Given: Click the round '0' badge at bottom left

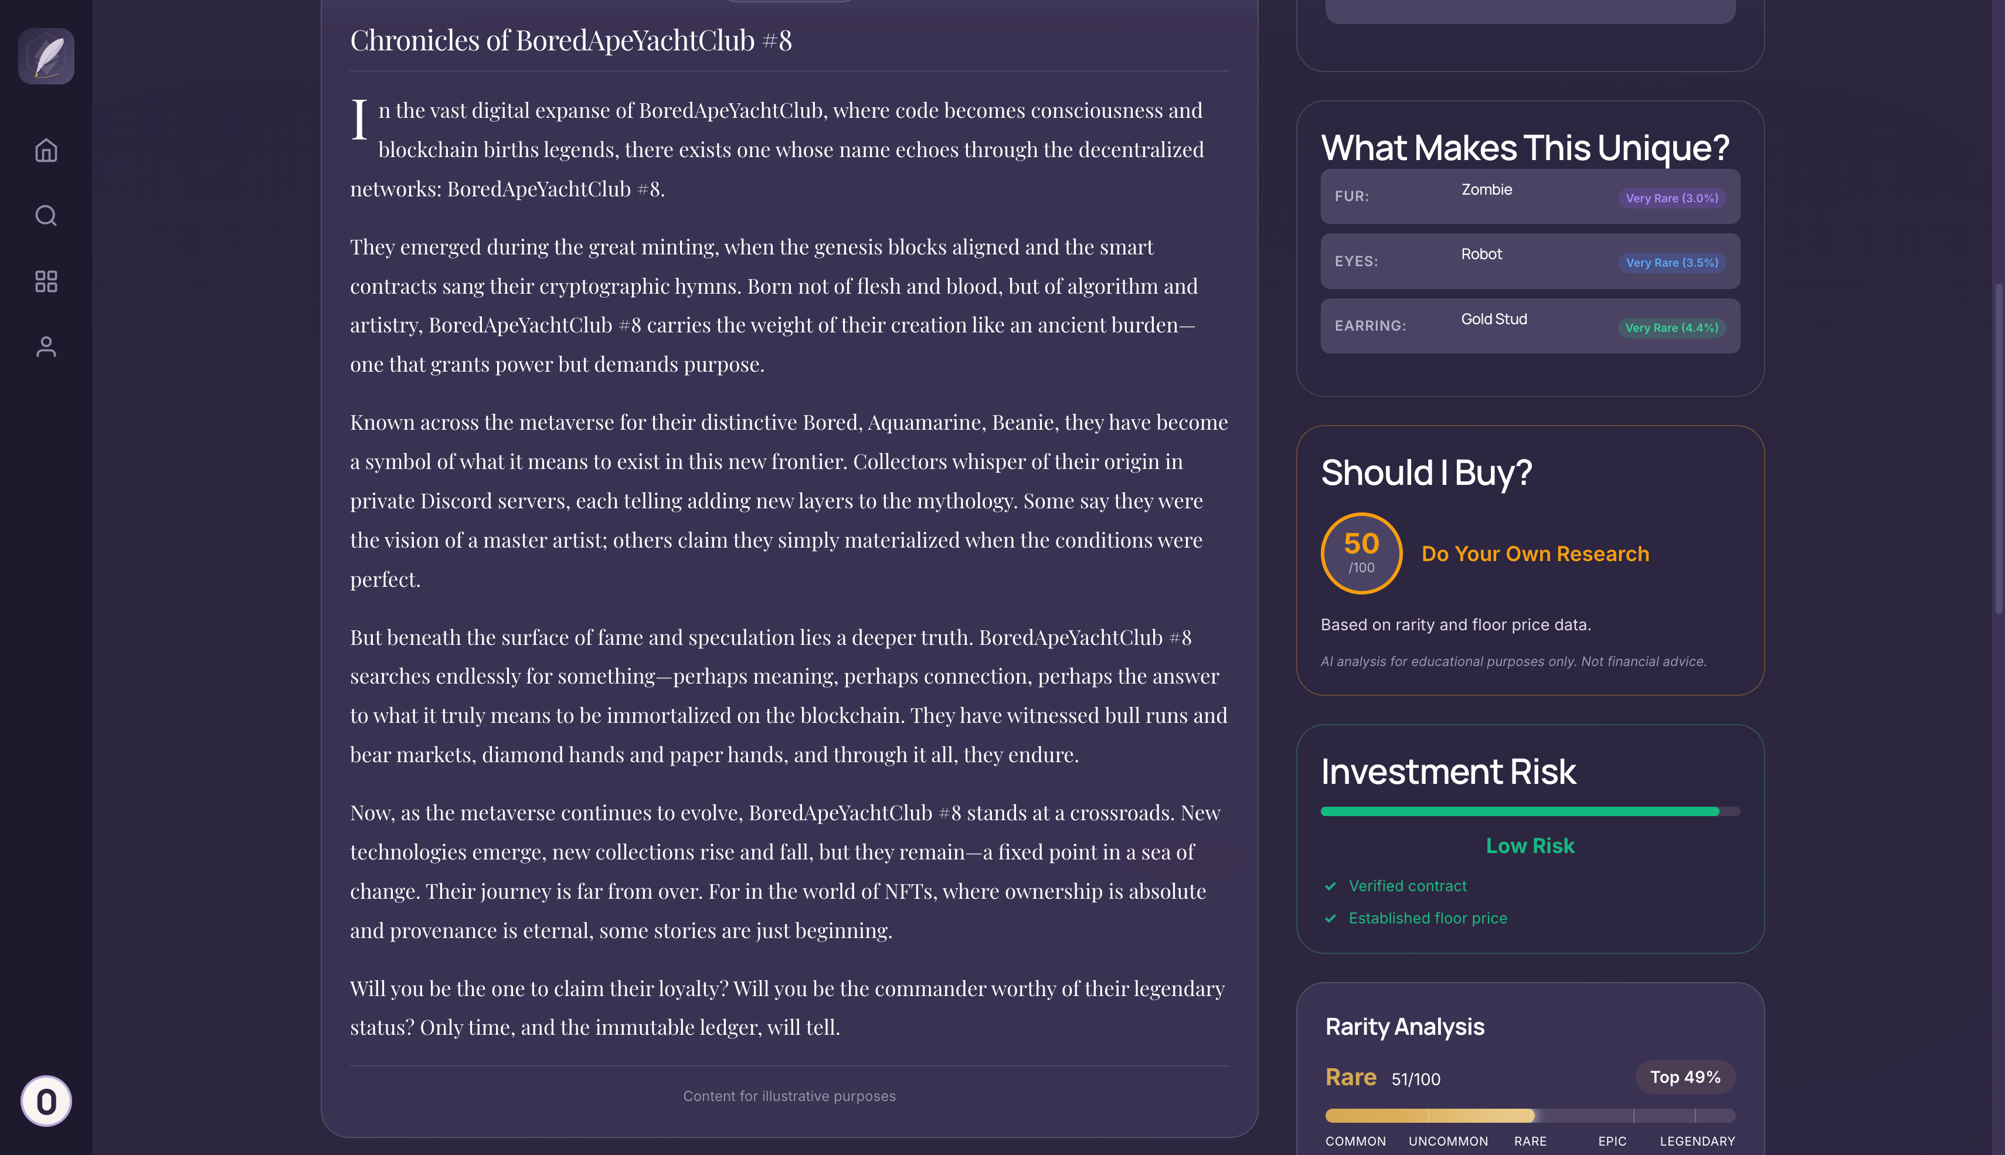Looking at the screenshot, I should 46,1101.
